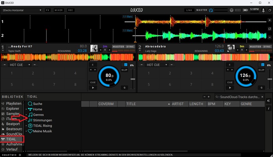The image size is (273, 157).
Task: Toggle deck 2 key lock note icon
Action: [263, 65]
